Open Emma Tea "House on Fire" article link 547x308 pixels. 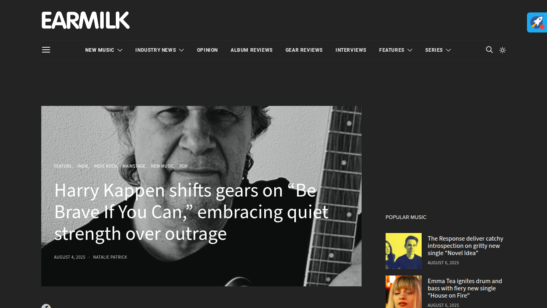tap(465, 288)
